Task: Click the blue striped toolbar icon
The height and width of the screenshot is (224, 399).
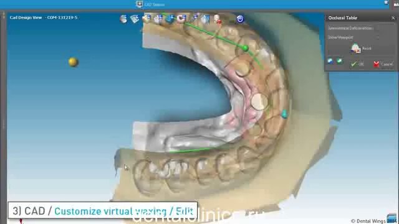Action: (x=206, y=19)
